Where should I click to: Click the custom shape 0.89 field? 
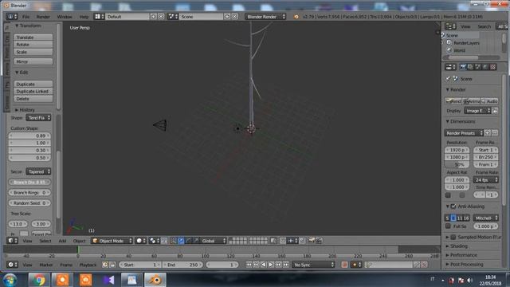pos(29,136)
